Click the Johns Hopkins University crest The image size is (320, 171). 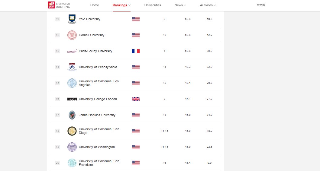(x=72, y=115)
